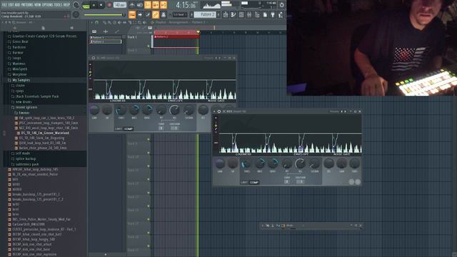Image resolution: width=457 pixels, height=257 pixels.
Task: Toggle pattern/song mode switch
Action: point(86,5)
